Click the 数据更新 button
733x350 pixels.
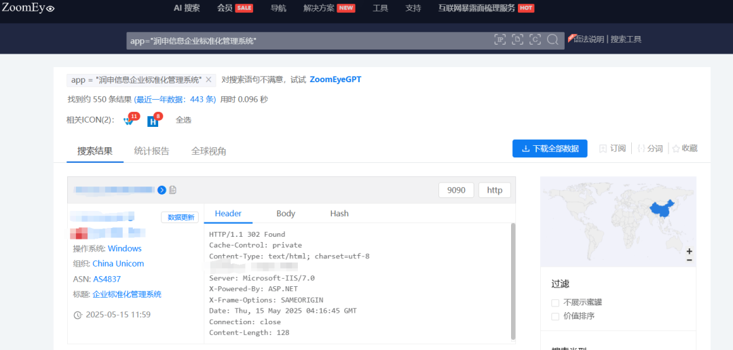180,217
